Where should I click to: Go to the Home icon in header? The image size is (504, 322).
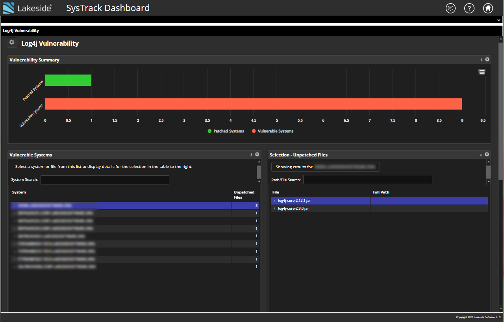tap(488, 8)
